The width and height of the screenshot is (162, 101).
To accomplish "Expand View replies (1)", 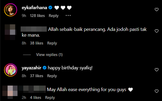I will tap(49, 55).
